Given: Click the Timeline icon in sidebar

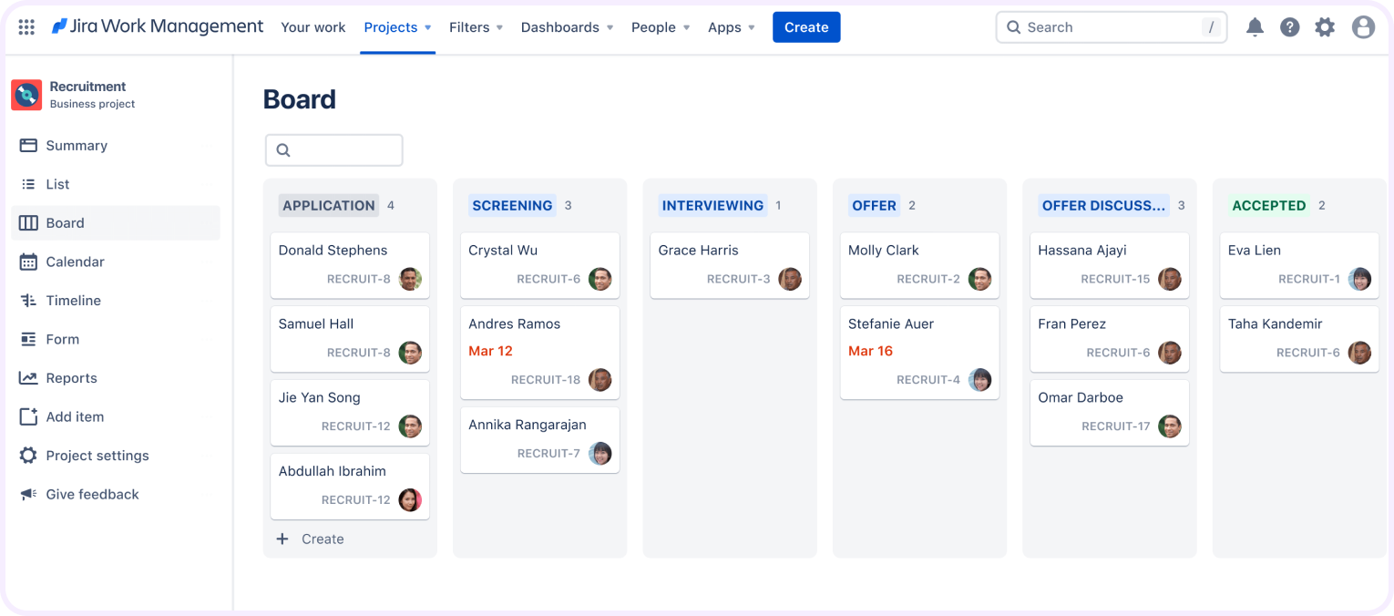Looking at the screenshot, I should tap(28, 301).
